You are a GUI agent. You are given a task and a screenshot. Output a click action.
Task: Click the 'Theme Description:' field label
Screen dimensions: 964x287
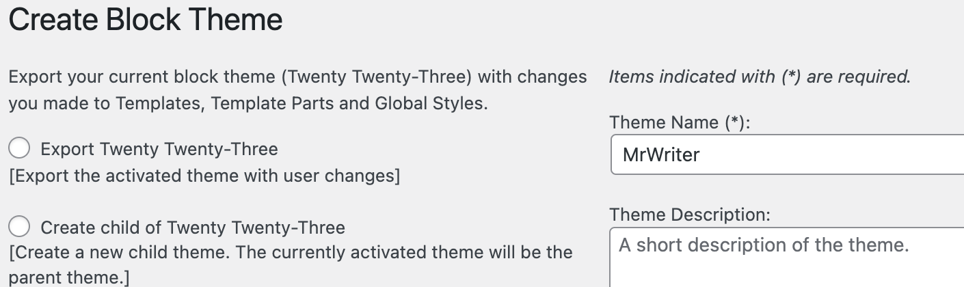(x=690, y=215)
